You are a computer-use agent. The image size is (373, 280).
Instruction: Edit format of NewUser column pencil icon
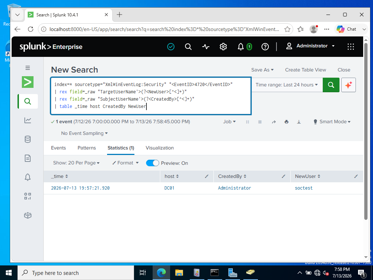[x=356, y=176]
